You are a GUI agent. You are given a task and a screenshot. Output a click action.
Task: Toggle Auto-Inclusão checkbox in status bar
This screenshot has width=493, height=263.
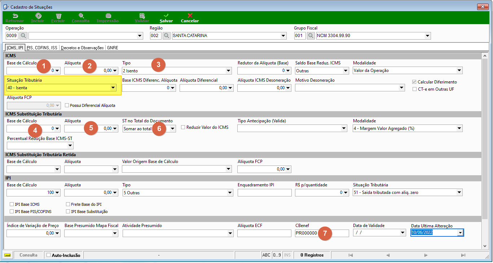tap(49, 255)
